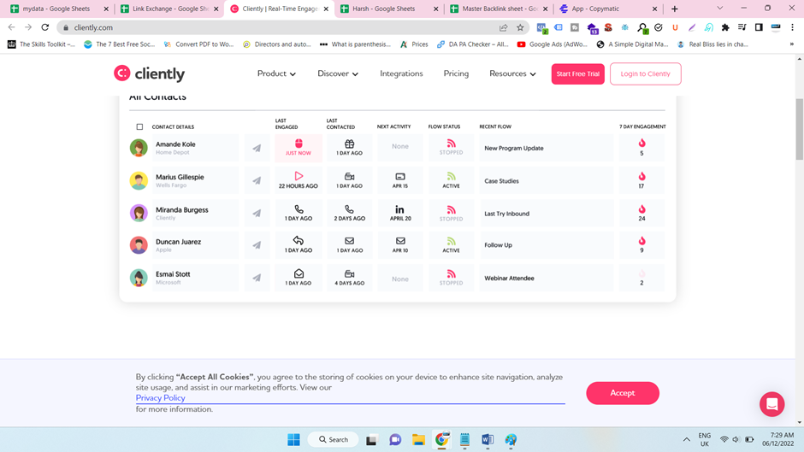Expand the Resources menu
The width and height of the screenshot is (804, 452).
click(512, 73)
